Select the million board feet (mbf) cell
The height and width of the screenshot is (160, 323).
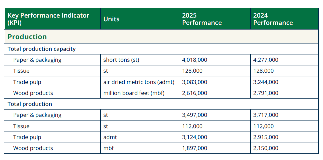click(x=134, y=93)
